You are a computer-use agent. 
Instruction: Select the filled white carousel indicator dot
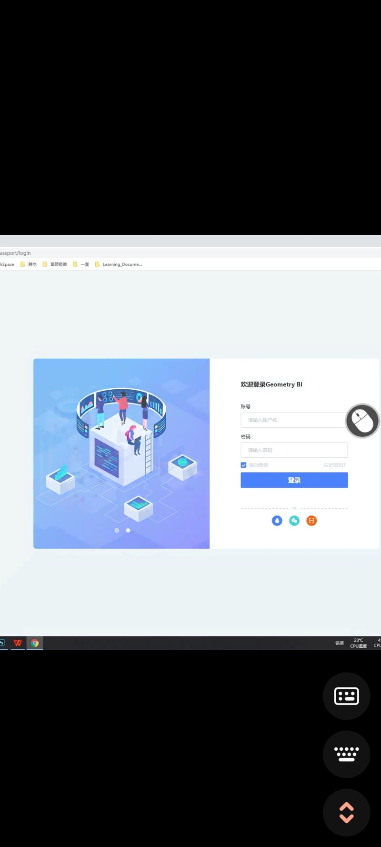128,530
